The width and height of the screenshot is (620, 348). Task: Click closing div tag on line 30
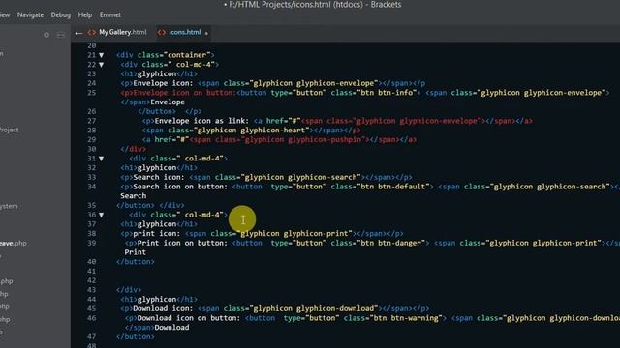(x=134, y=149)
